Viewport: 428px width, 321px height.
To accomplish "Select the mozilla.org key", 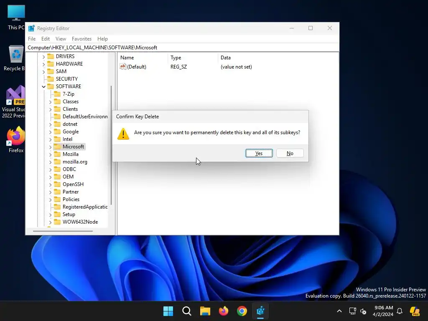I will 75,162.
